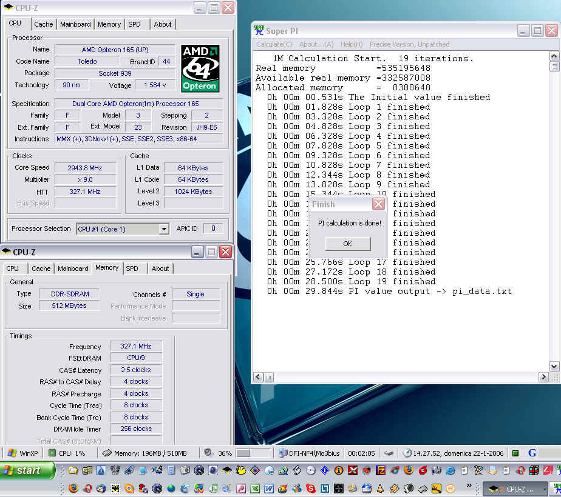Click Super PI vertical scrollbar up arrow
This screenshot has width=561, height=497.
pos(554,56)
